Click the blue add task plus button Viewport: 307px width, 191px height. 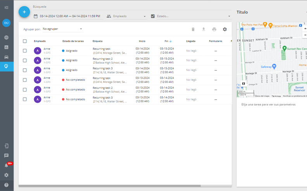24,12
